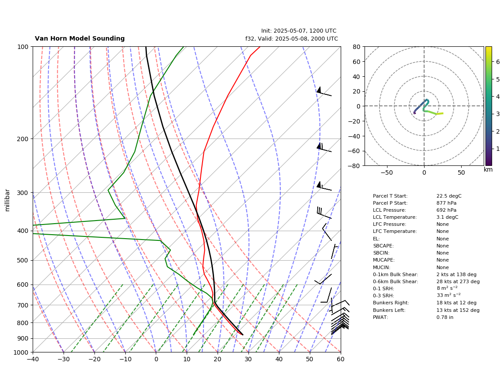Viewport: 504px width, 367px height.
Task: Select the "None" value beside MUCAPE
Action: (443, 260)
